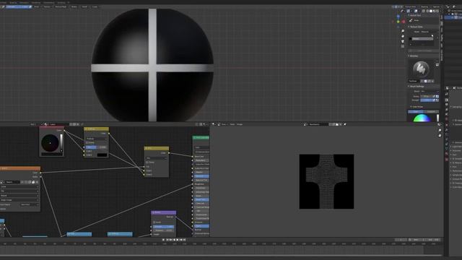
Task: Open Texture Mask popover in tool header
Action: pyautogui.click(x=61, y=6)
